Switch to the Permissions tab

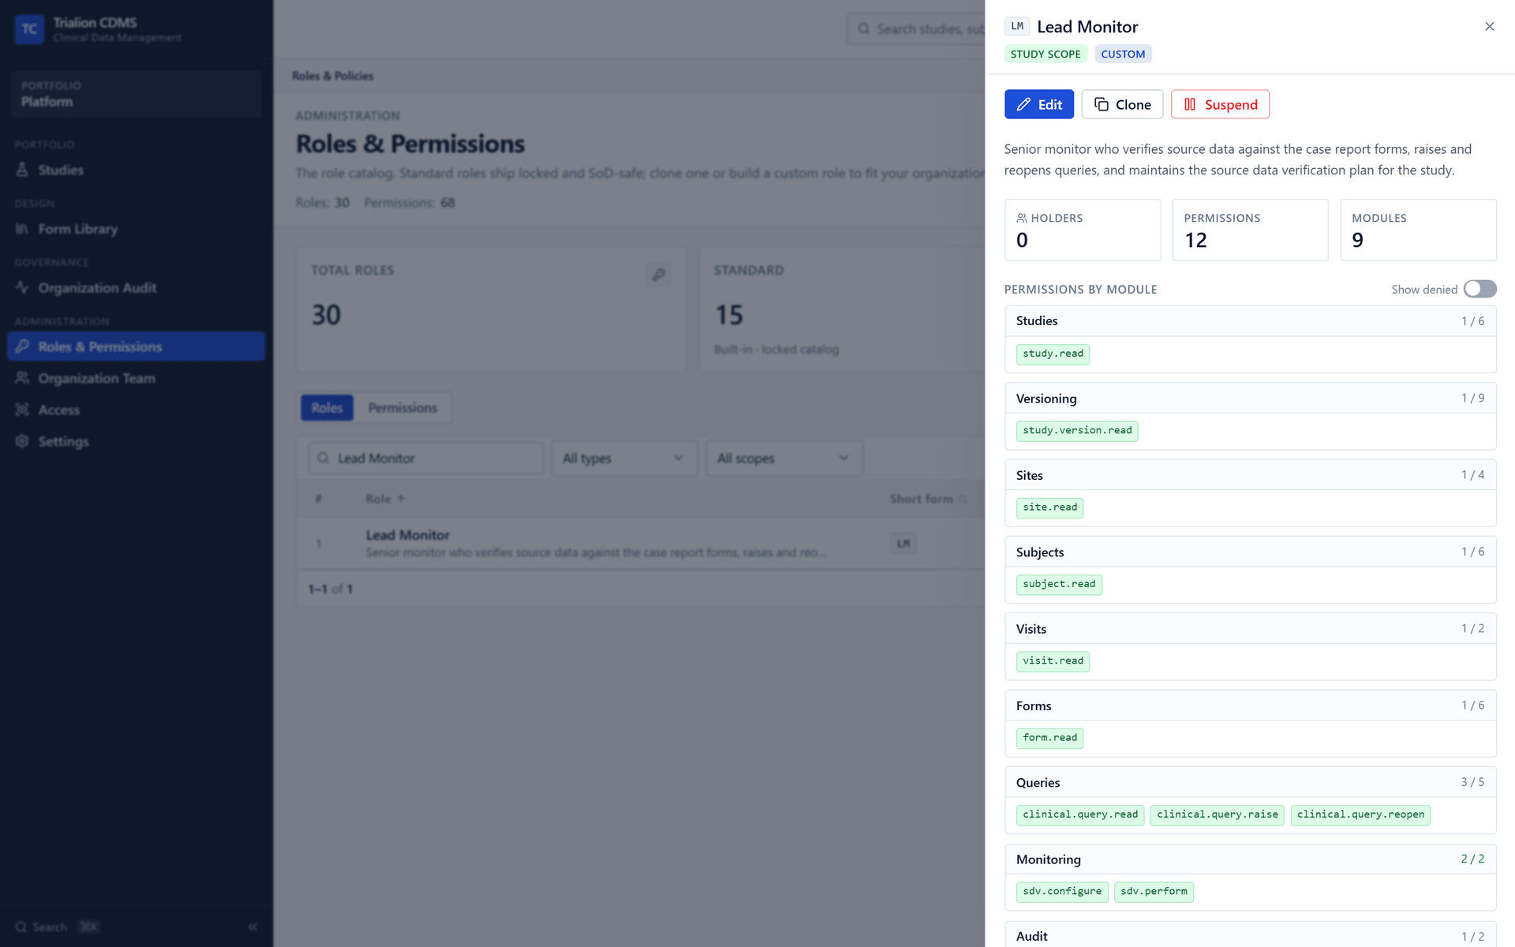(402, 408)
